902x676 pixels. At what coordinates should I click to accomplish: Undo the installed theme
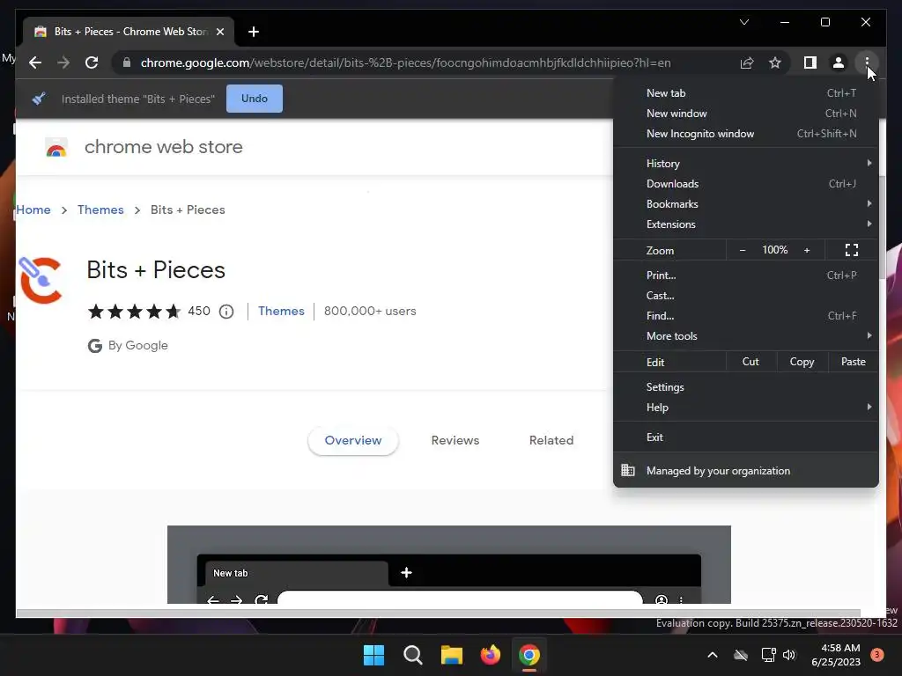point(255,99)
